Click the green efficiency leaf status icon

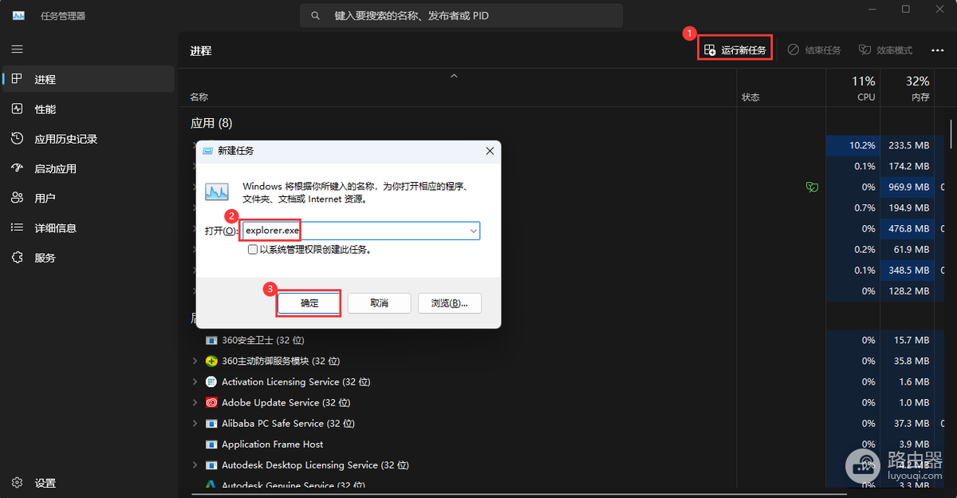tap(813, 187)
